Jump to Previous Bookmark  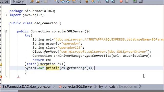[x=87, y=1]
